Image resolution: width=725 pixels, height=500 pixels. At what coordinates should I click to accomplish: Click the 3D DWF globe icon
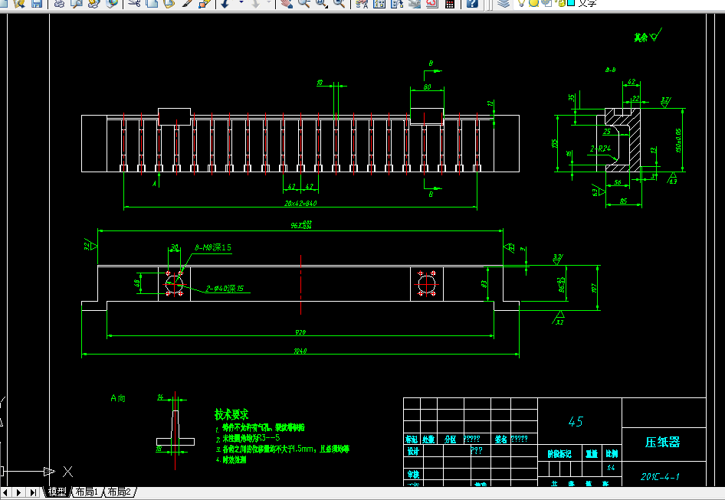pyautogui.click(x=111, y=3)
